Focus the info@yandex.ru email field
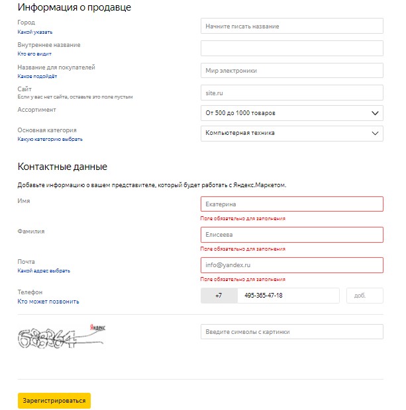This screenshot has width=406, height=410. (292, 265)
